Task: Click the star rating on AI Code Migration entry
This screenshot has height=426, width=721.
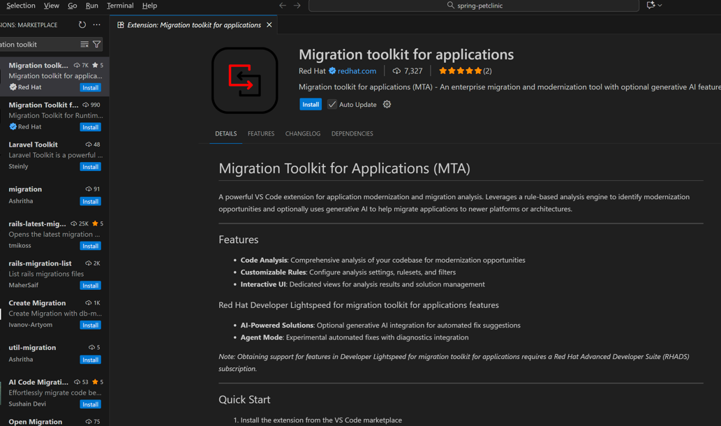Action: click(x=98, y=382)
